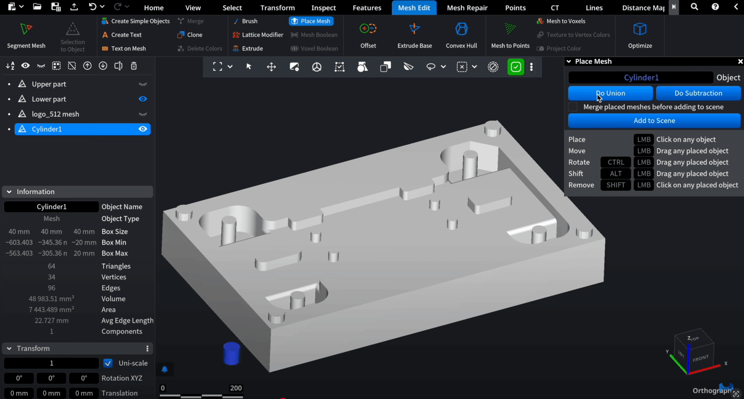
Task: Open the dropdown arrow next to lasso selector
Action: [443, 67]
